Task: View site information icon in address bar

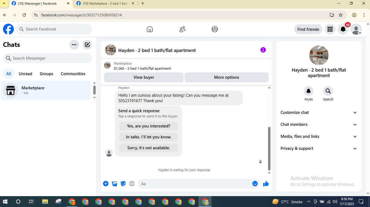Action: point(36,15)
